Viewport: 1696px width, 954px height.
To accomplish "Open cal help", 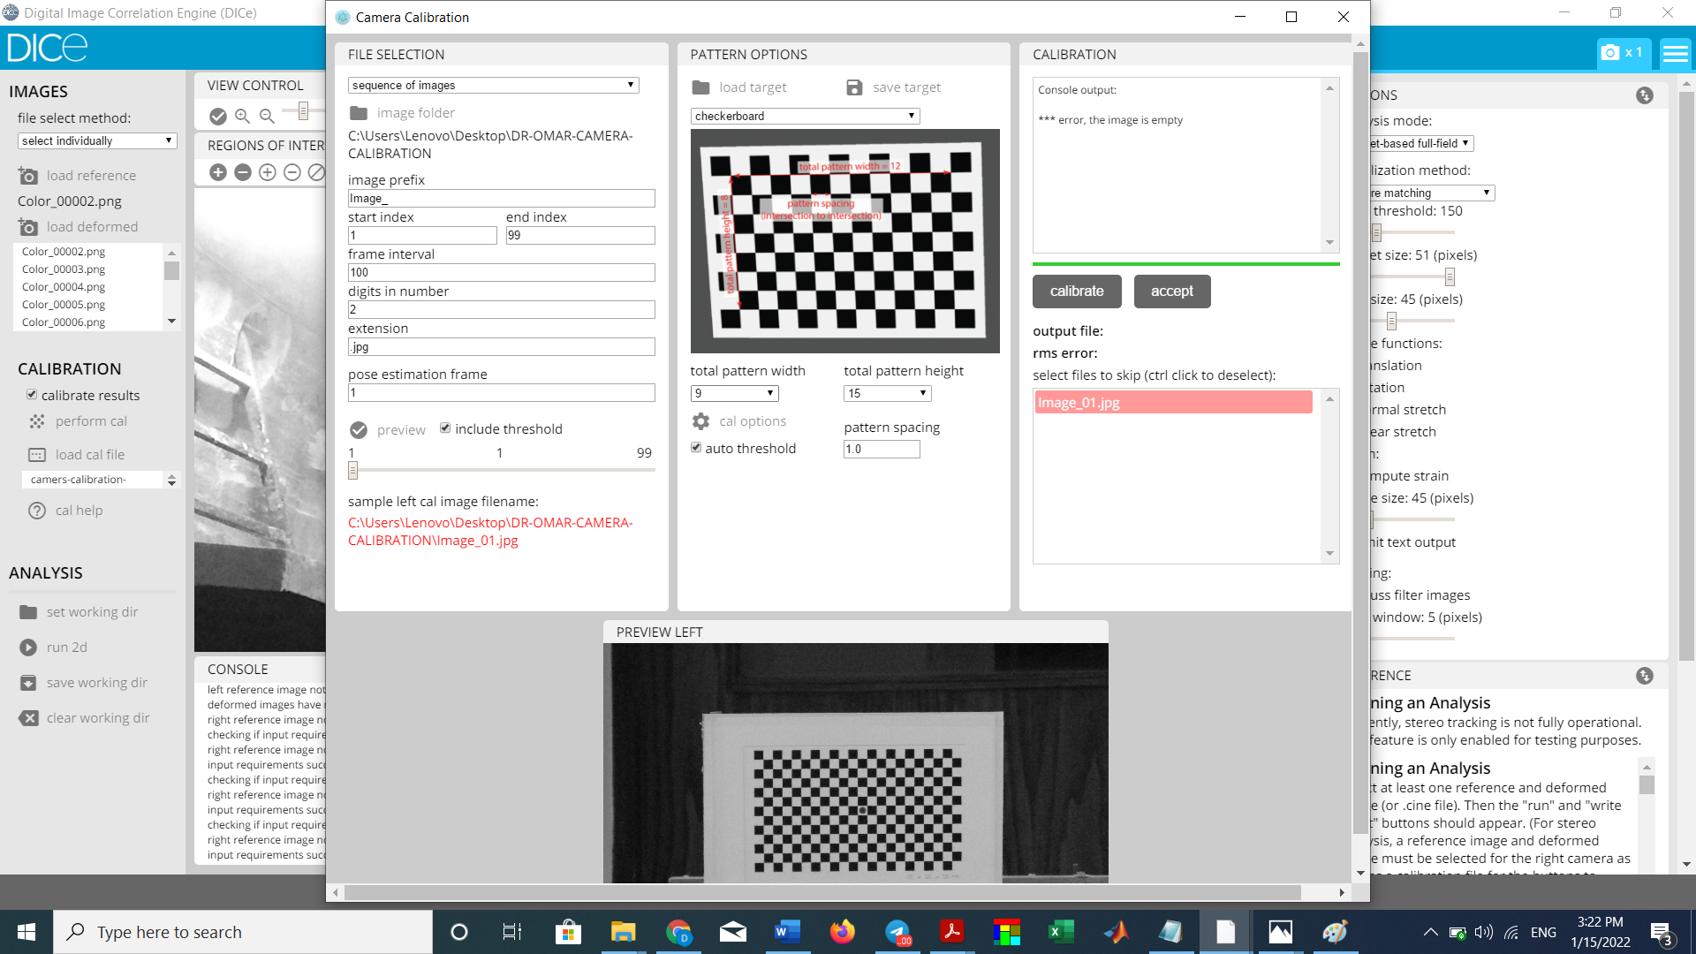I will 36,511.
